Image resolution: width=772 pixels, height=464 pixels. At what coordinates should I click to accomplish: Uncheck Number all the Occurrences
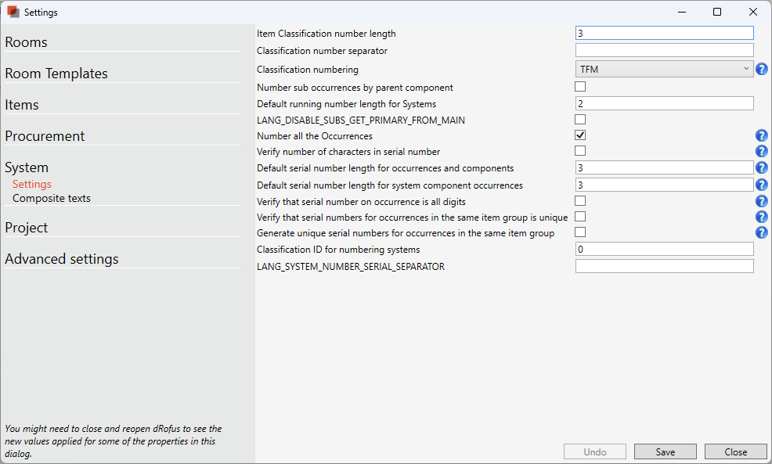[x=580, y=135]
